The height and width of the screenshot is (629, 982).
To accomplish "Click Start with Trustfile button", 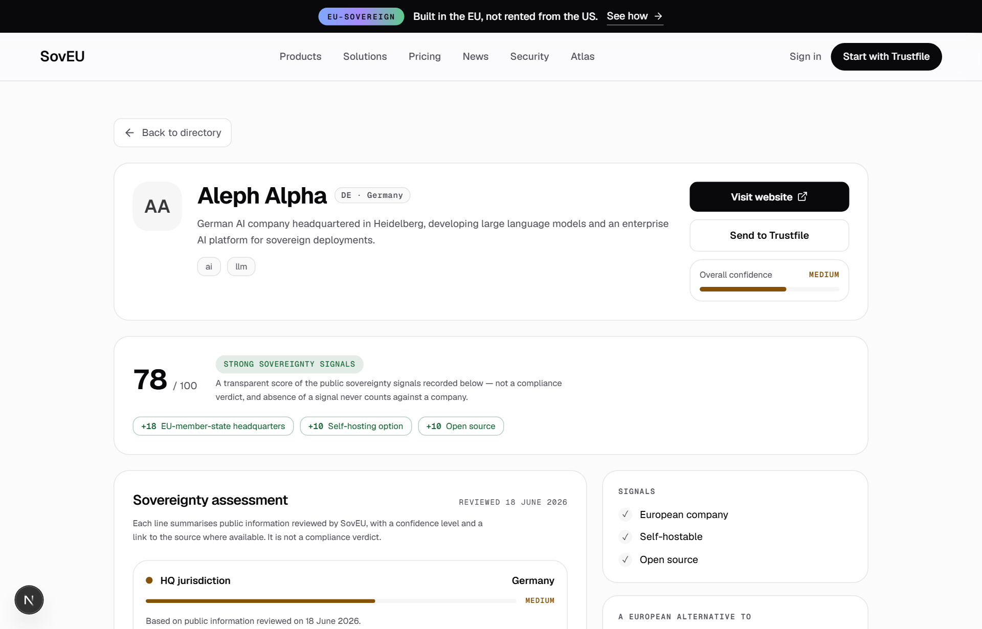I will coord(886,57).
